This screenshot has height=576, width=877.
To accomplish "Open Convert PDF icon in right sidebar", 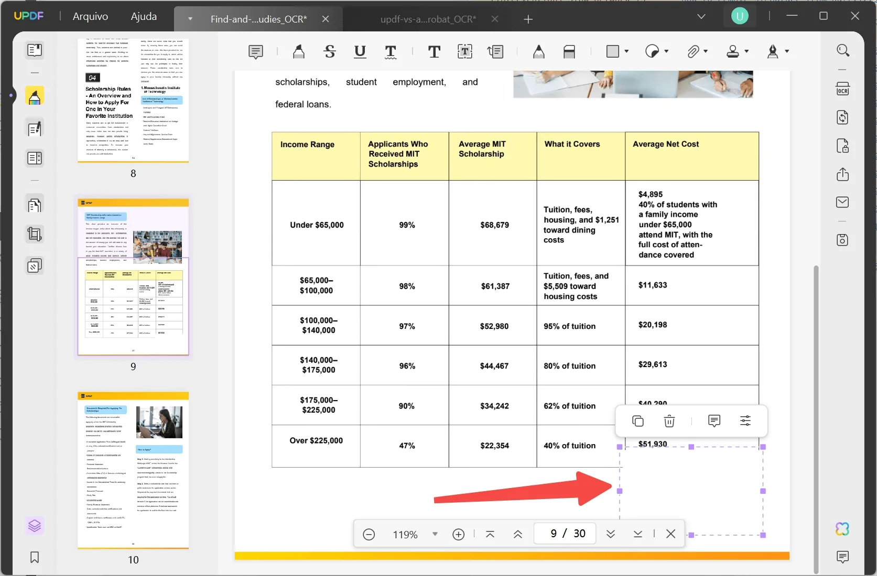I will coord(843,117).
